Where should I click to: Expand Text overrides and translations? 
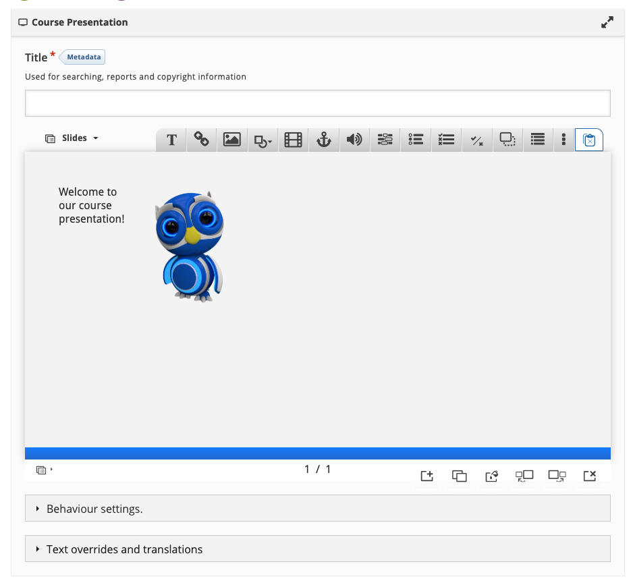point(318,549)
